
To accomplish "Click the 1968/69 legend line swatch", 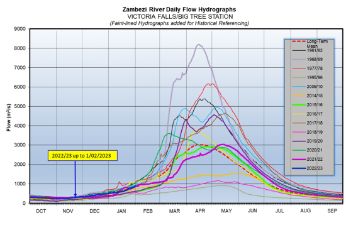I will tap(299, 60).
